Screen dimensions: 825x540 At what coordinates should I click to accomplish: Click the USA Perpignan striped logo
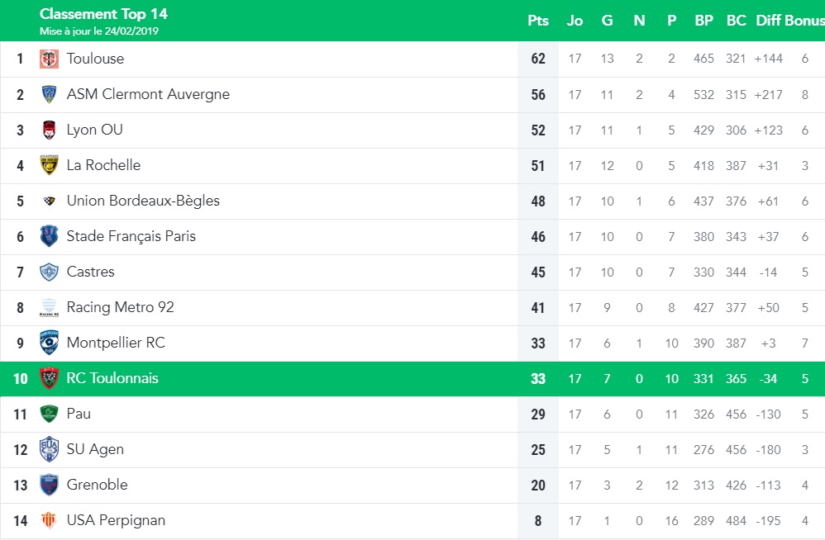49,520
